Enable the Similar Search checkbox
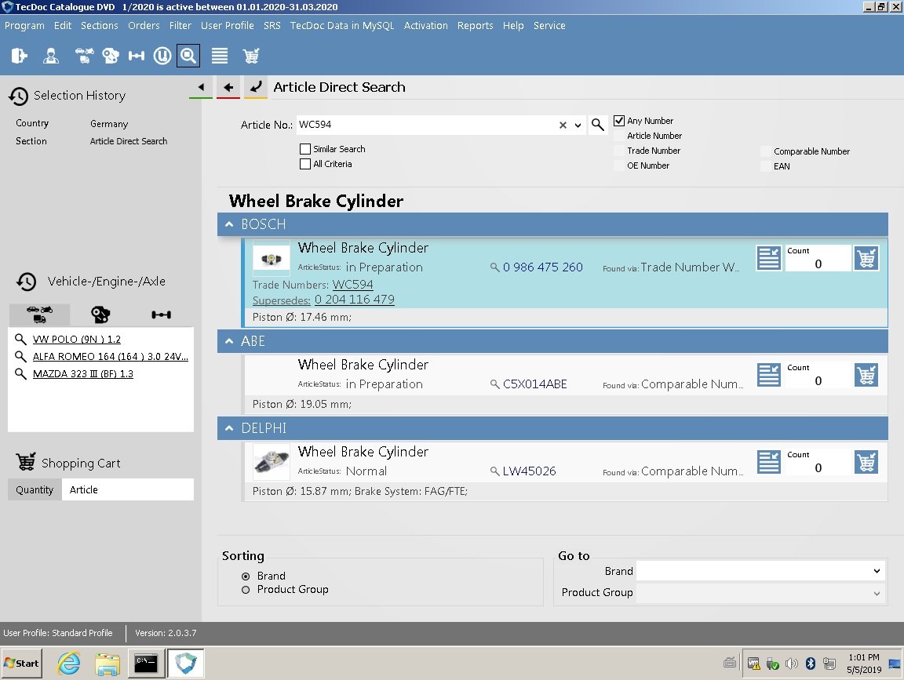904x680 pixels. pos(305,149)
